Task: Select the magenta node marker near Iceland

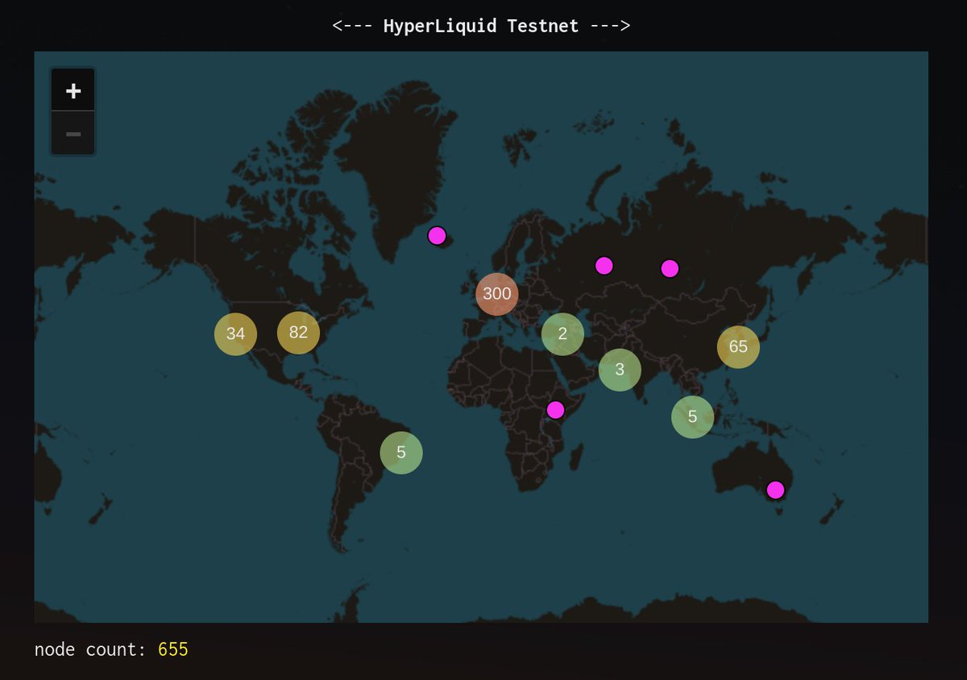Action: tap(437, 236)
